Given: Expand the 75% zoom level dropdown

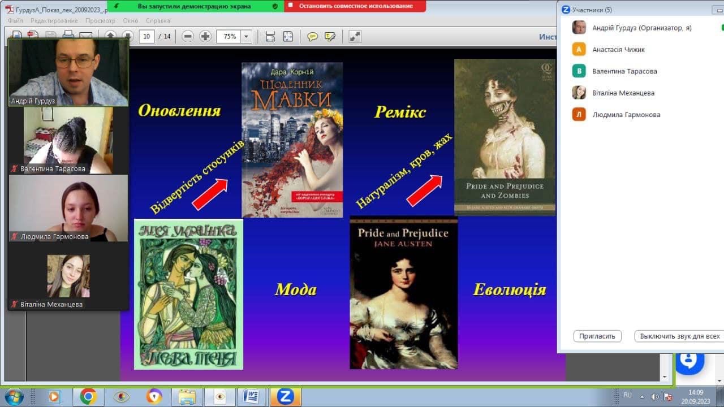Looking at the screenshot, I should point(246,37).
